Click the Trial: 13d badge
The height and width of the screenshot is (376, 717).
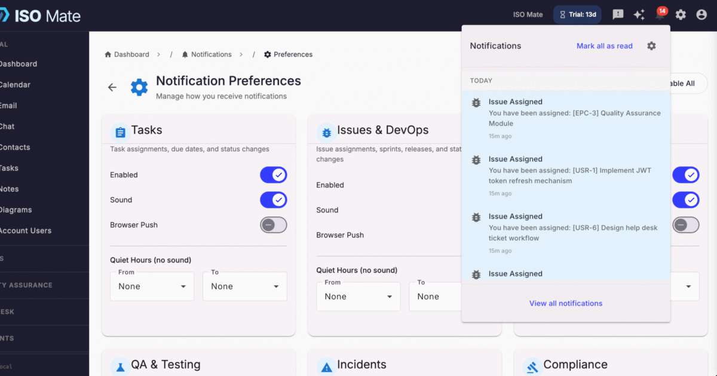tap(577, 15)
